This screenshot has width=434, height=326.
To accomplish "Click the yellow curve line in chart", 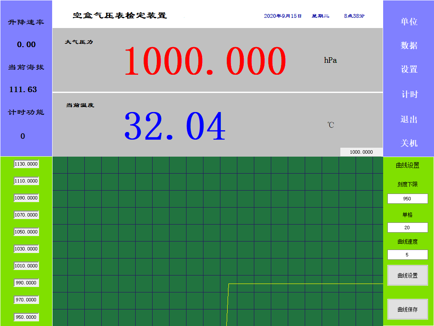I will point(305,284).
